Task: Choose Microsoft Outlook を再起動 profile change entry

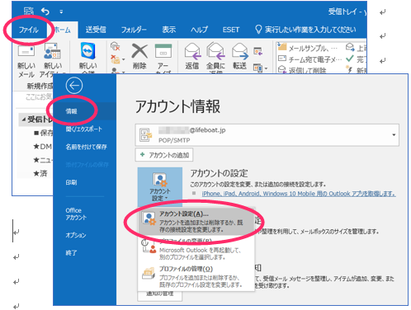Action: [x=196, y=249]
